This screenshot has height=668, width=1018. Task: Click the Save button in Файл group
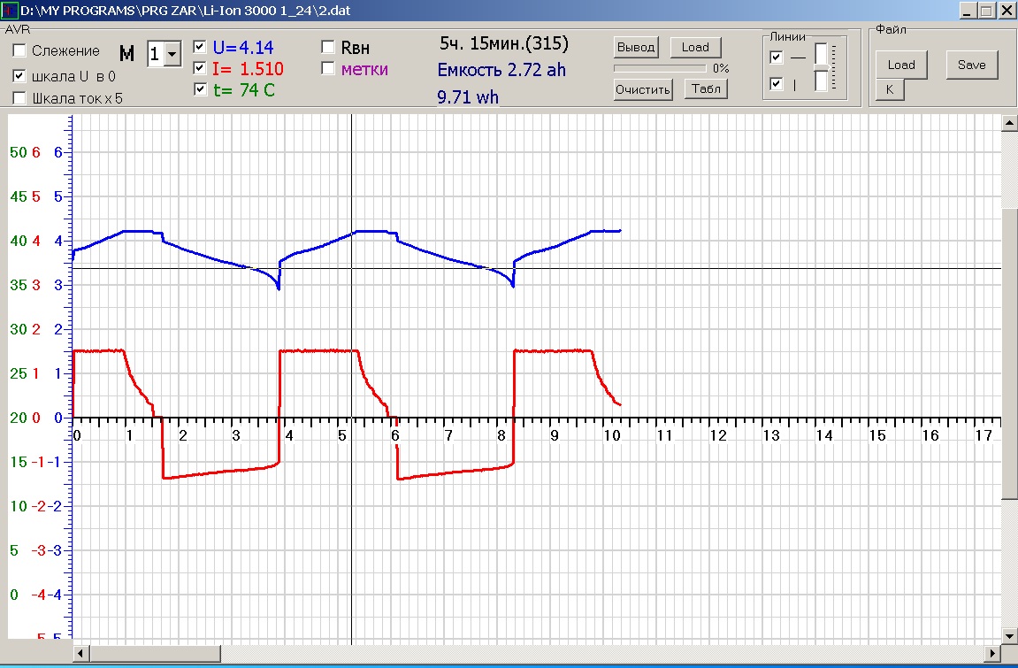(971, 65)
